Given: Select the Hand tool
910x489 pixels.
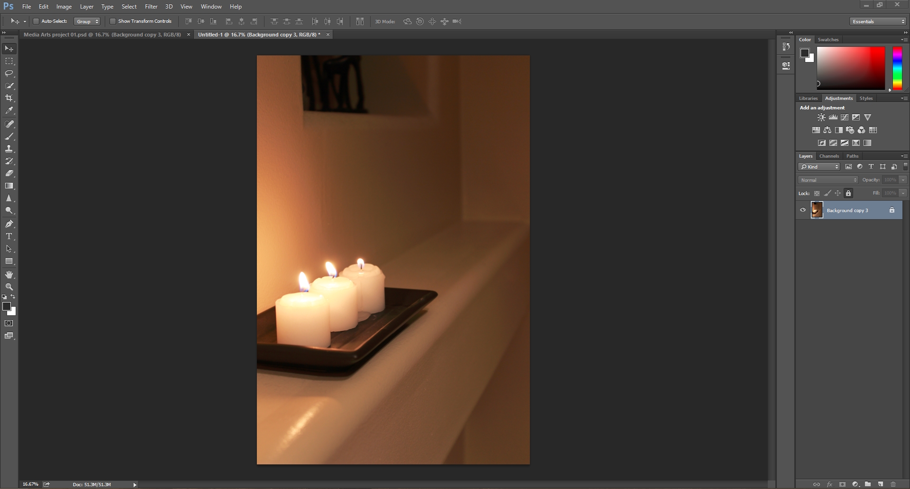Looking at the screenshot, I should pos(9,275).
